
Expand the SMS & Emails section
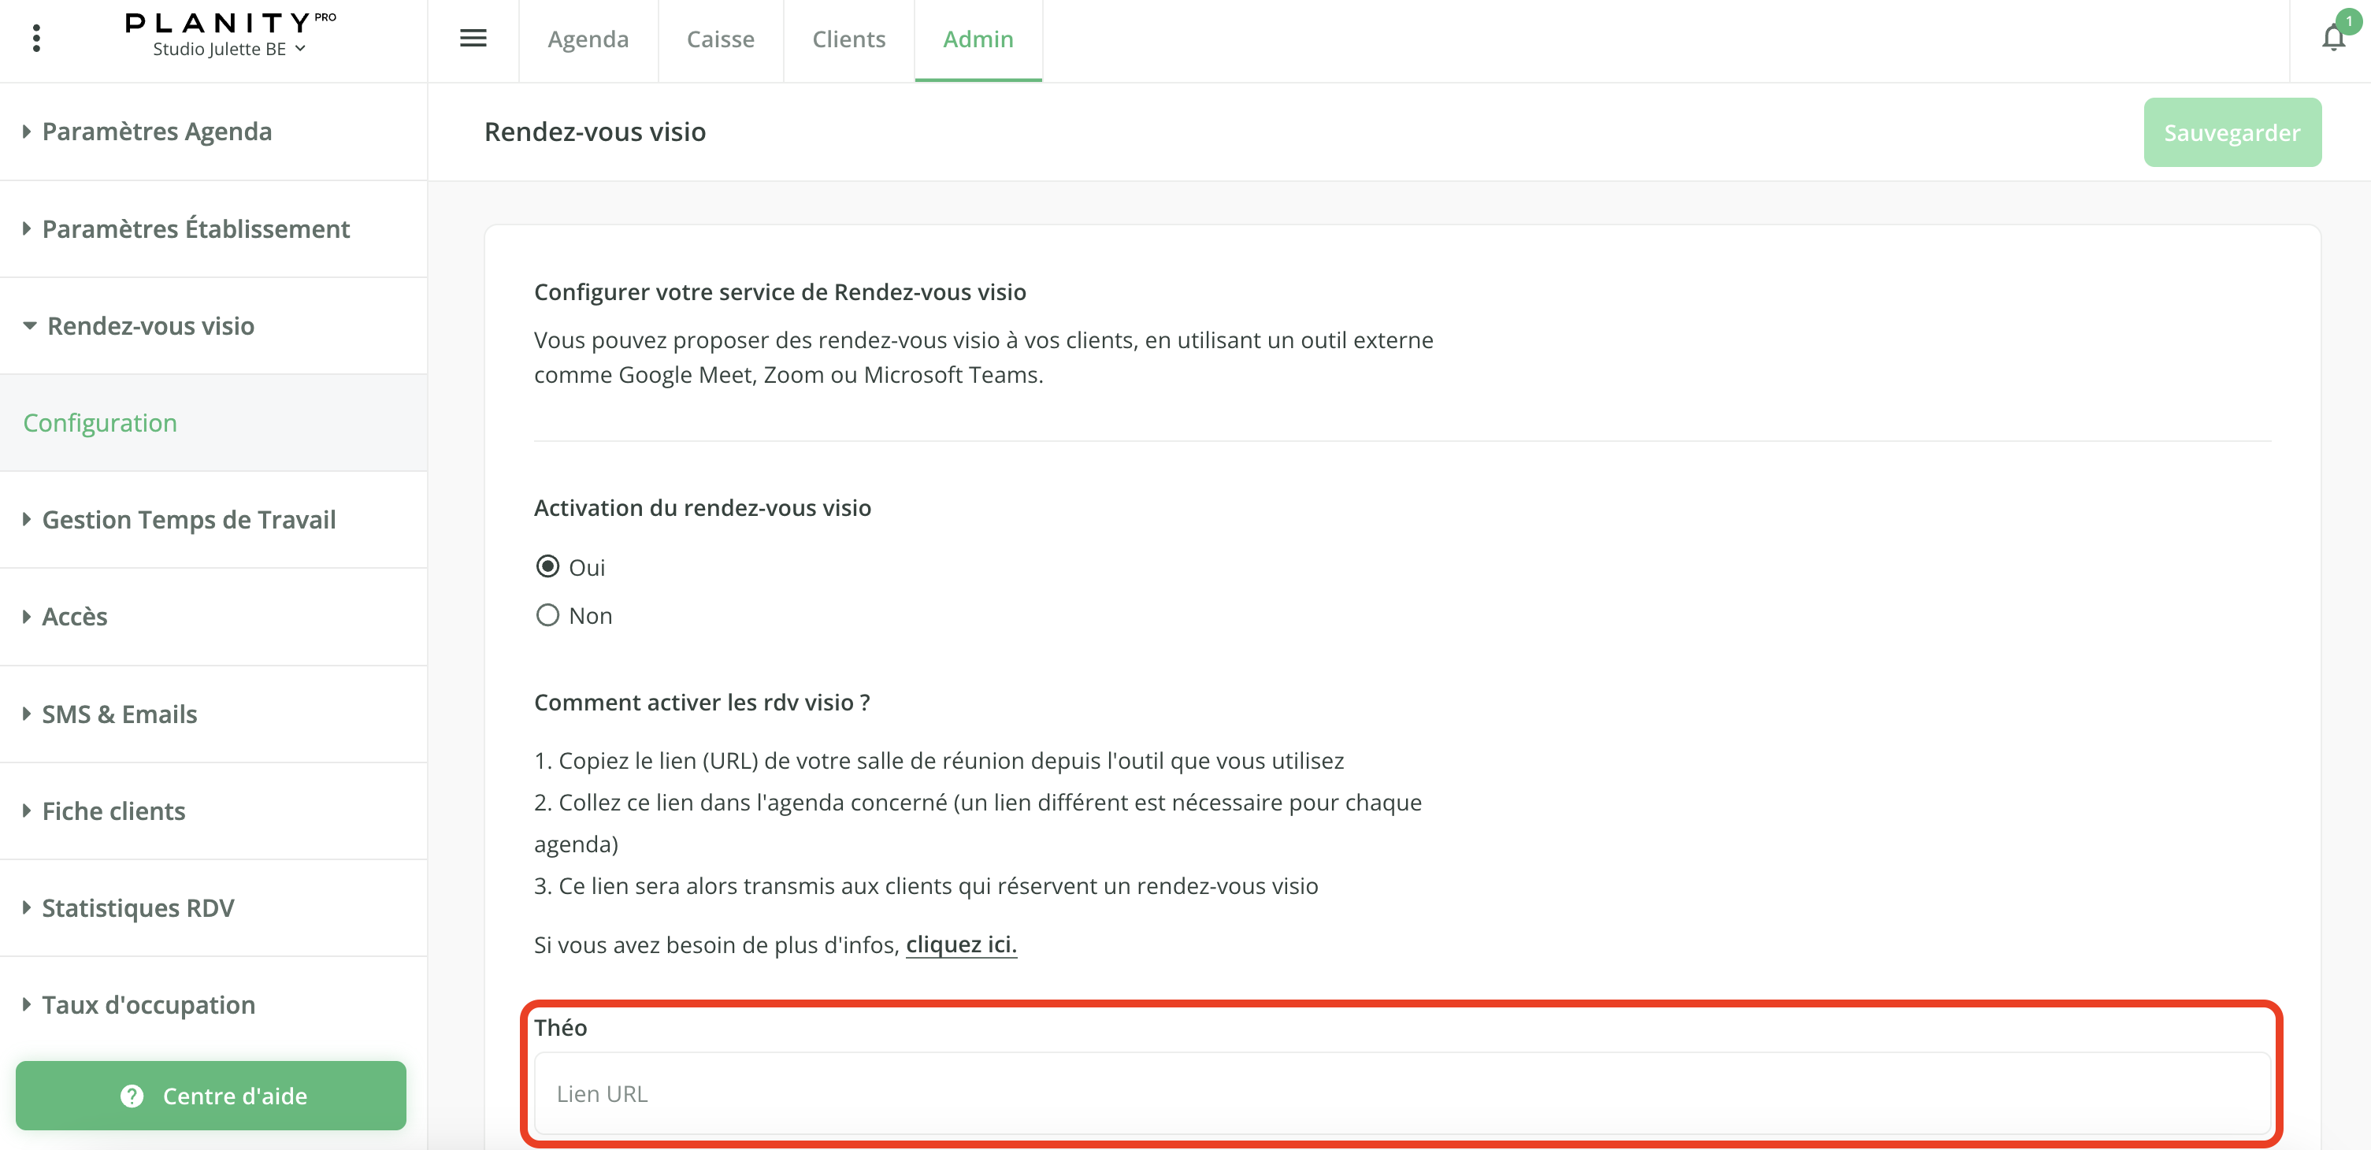[x=120, y=714]
